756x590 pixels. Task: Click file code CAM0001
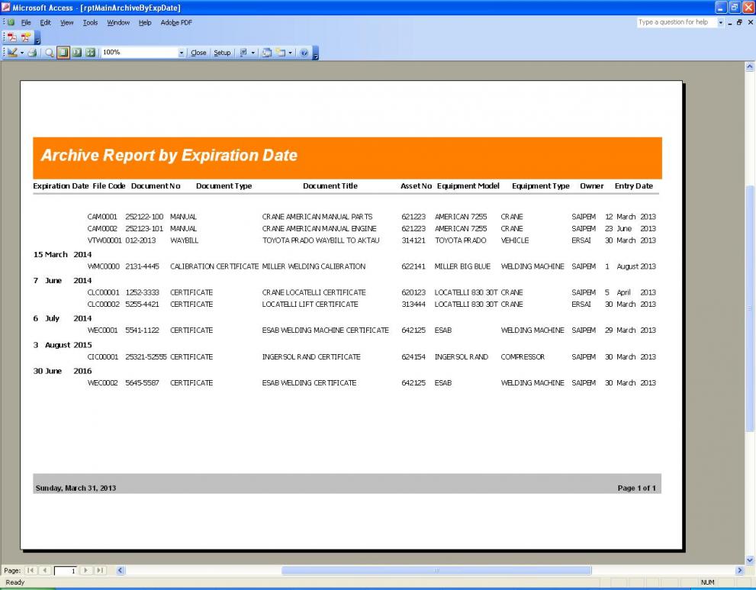102,217
